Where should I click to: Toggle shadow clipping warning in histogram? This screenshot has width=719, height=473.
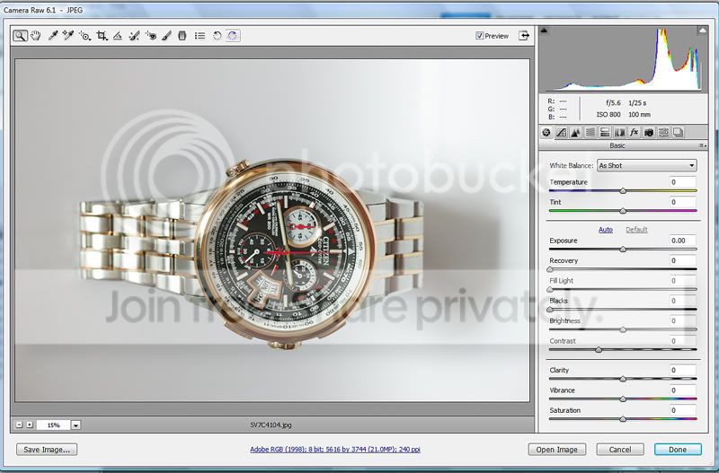pyautogui.click(x=546, y=31)
